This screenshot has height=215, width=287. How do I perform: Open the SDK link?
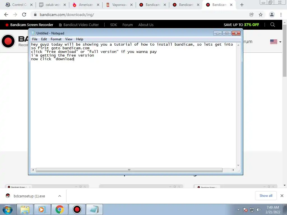(114, 25)
